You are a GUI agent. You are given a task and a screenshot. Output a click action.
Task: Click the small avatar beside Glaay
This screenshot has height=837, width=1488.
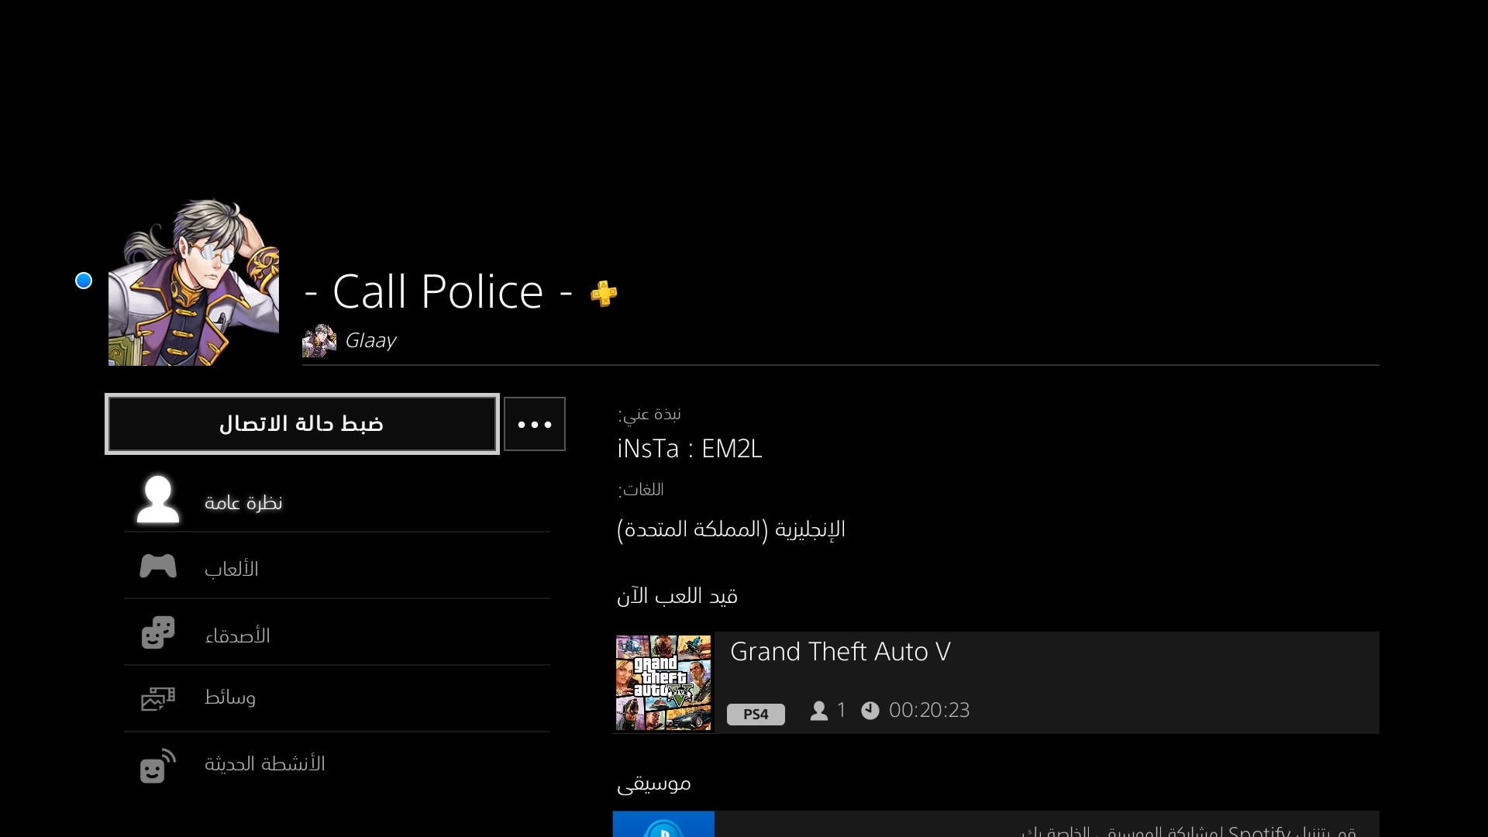point(319,341)
